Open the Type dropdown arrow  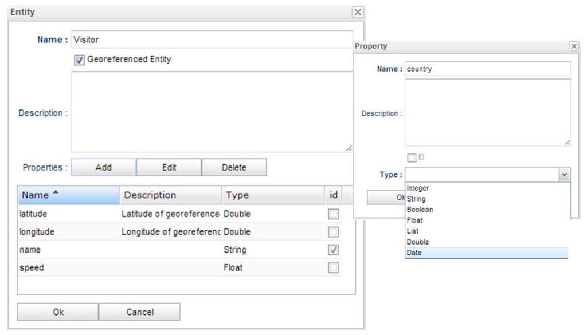tap(564, 175)
